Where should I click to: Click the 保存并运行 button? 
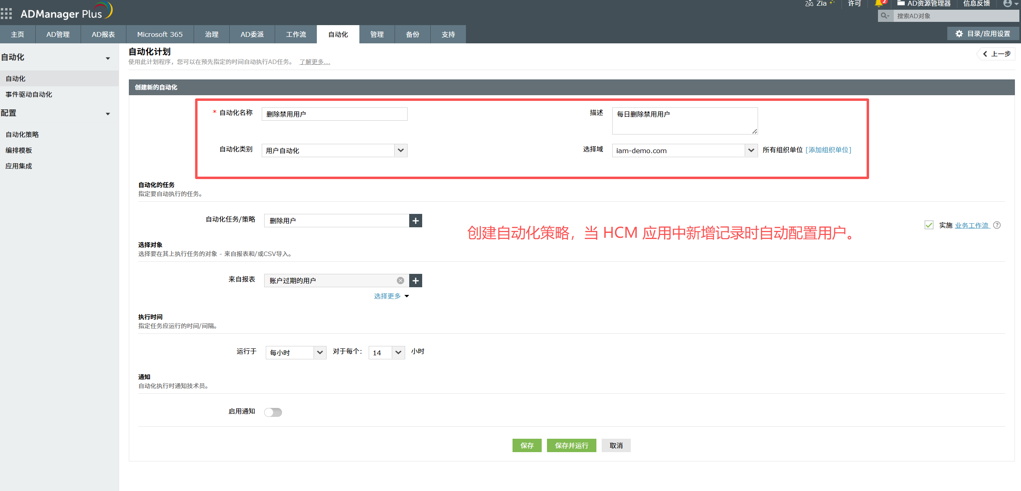[571, 446]
